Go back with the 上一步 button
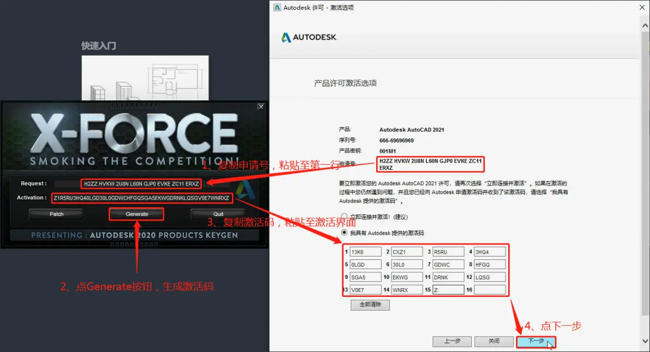The height and width of the screenshot is (352, 650). pos(452,341)
